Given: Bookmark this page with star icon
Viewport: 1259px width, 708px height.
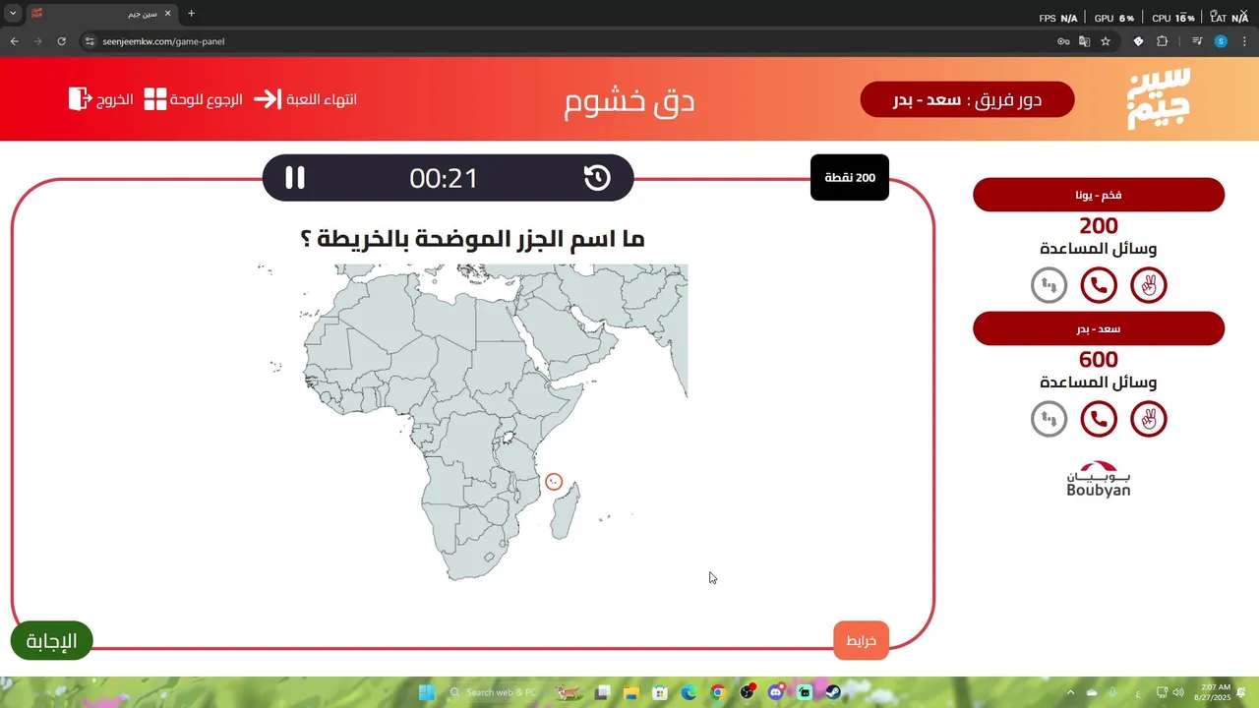Looking at the screenshot, I should pos(1106,41).
